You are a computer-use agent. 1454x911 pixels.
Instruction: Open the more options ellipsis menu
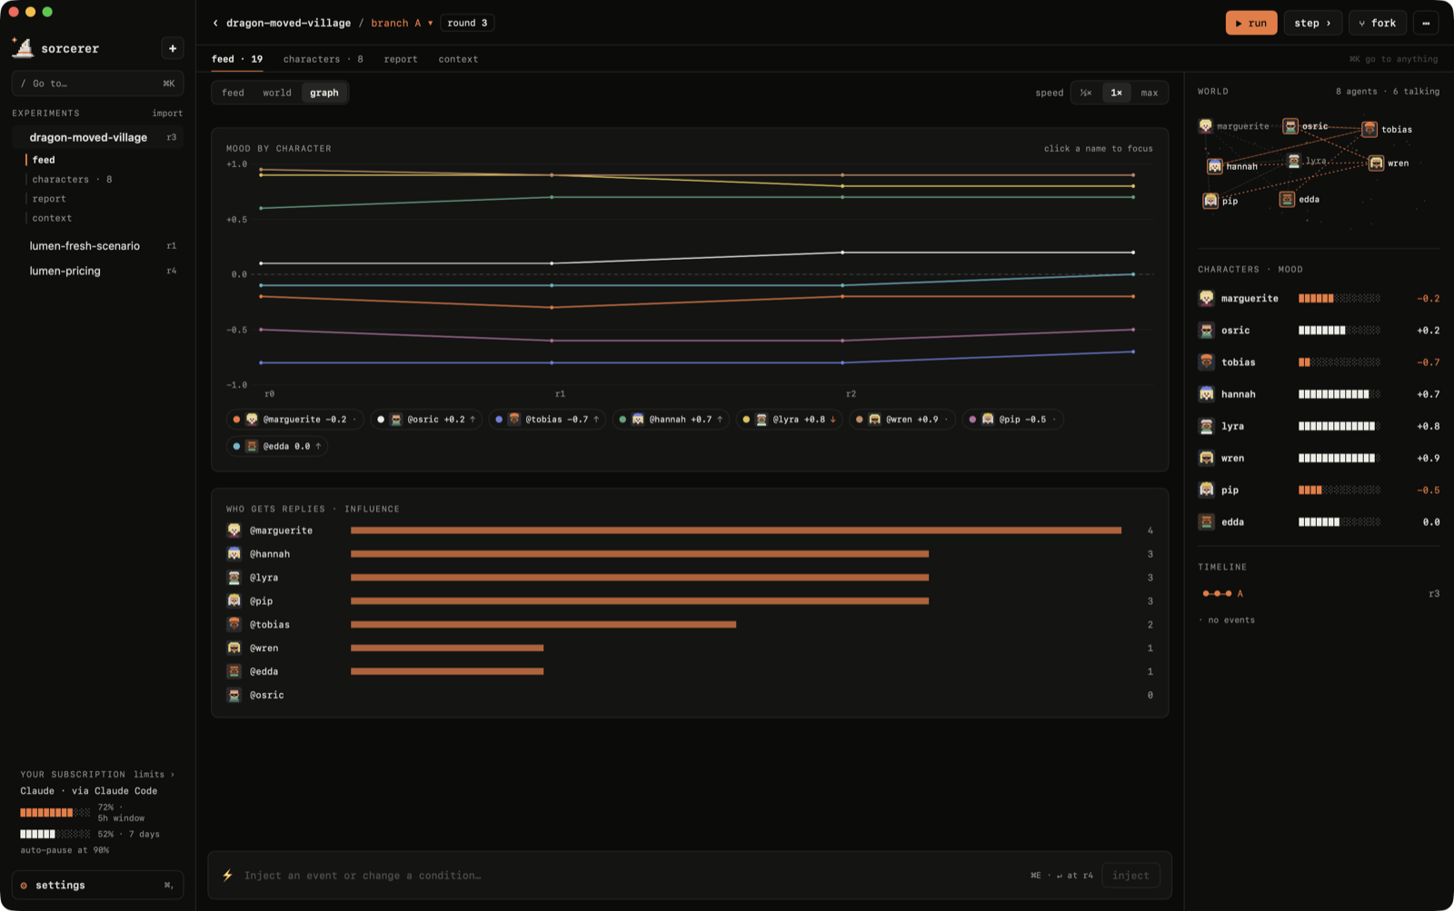click(1426, 23)
